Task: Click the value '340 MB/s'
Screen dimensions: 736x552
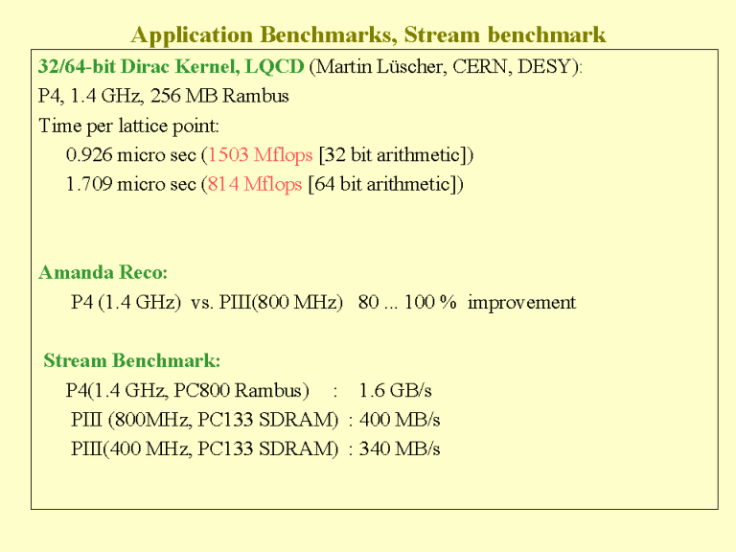Action: [400, 448]
